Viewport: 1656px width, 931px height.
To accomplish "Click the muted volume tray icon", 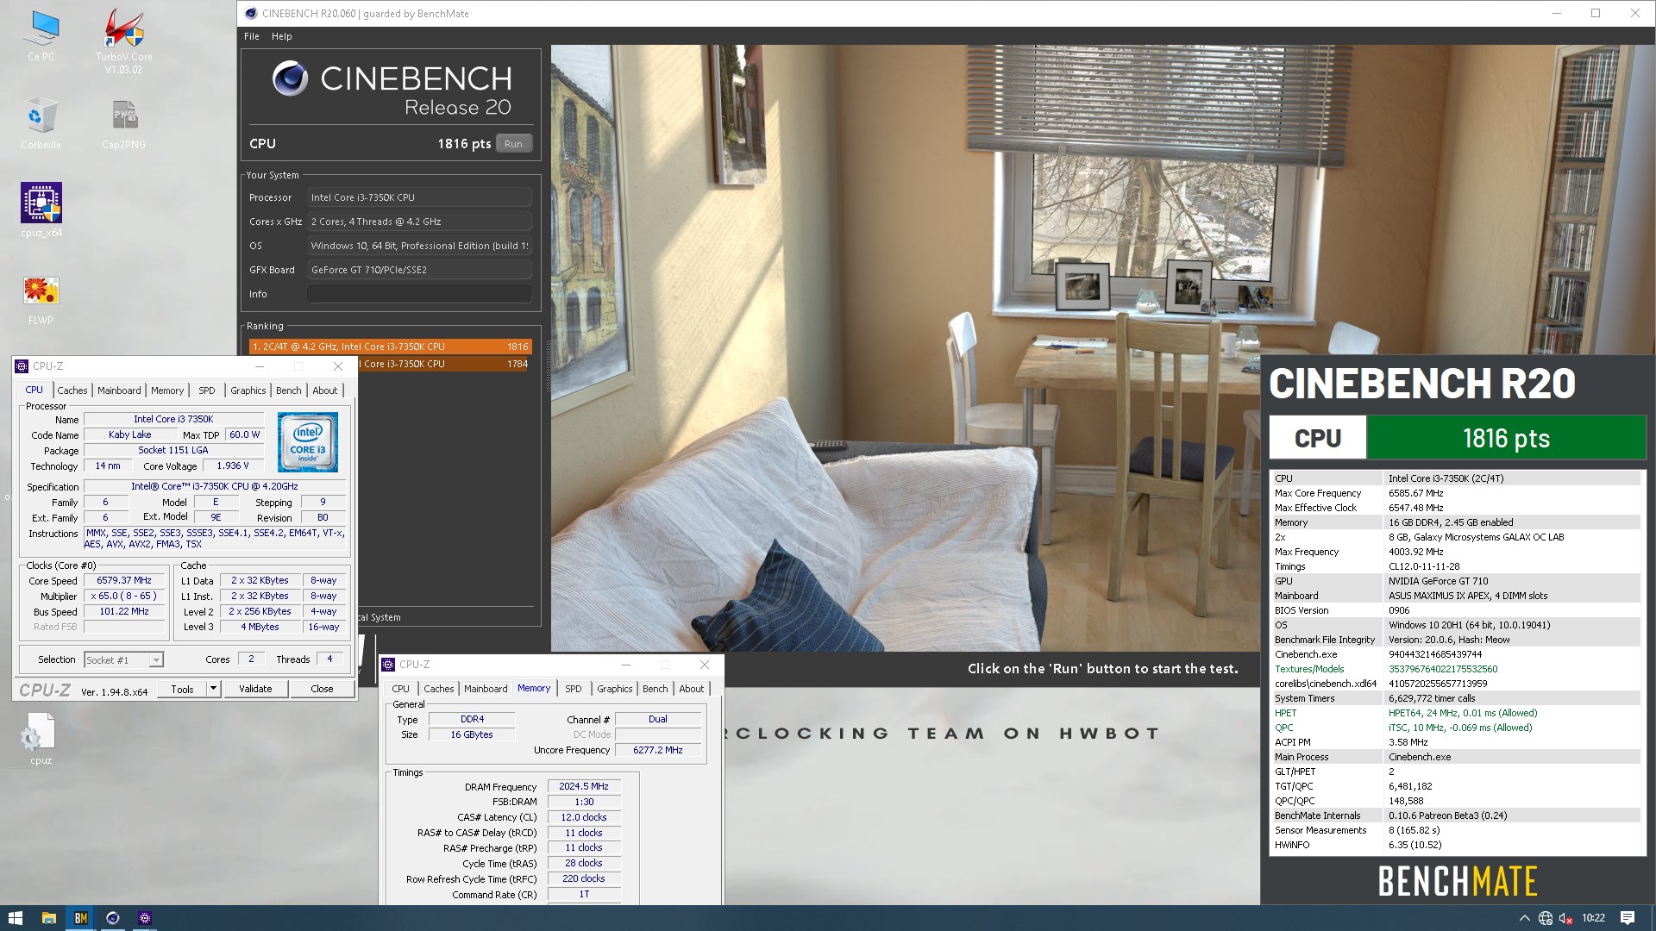I will [1566, 918].
